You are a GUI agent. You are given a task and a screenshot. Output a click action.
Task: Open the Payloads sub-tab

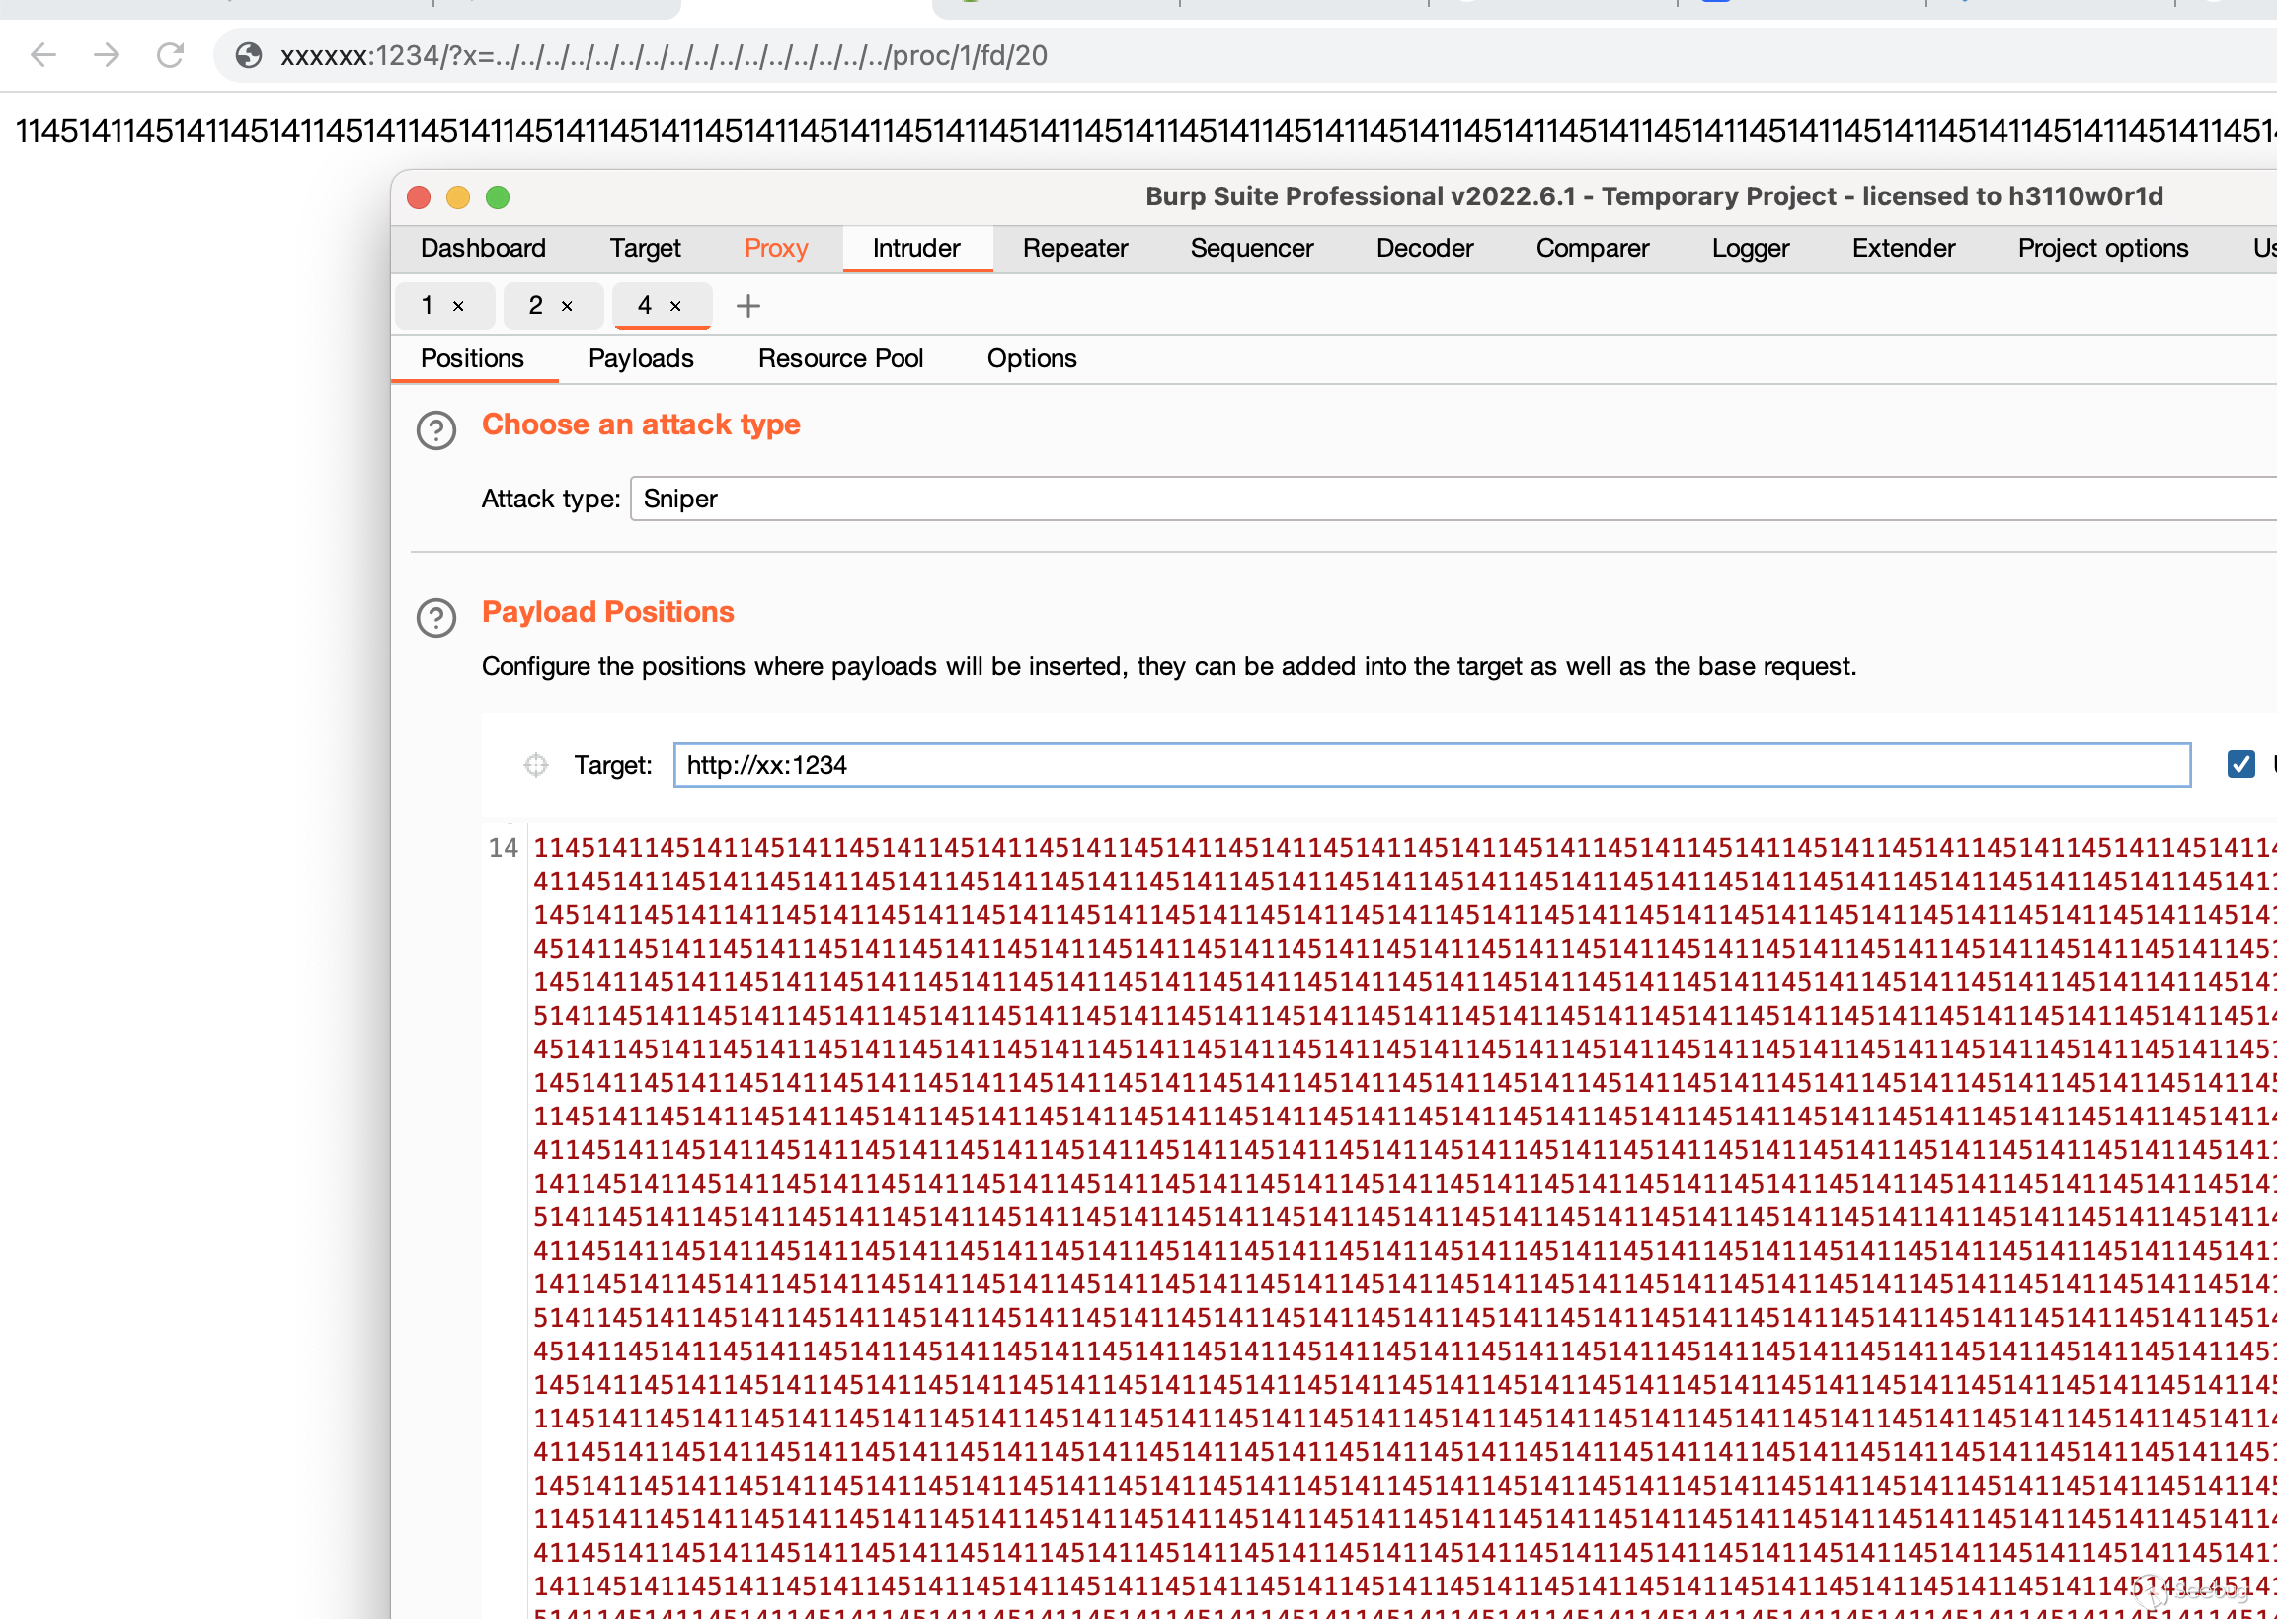(x=640, y=359)
